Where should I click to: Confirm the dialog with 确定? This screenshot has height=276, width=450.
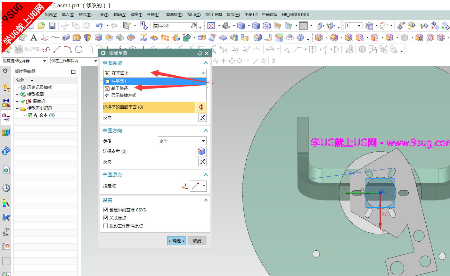pyautogui.click(x=177, y=241)
